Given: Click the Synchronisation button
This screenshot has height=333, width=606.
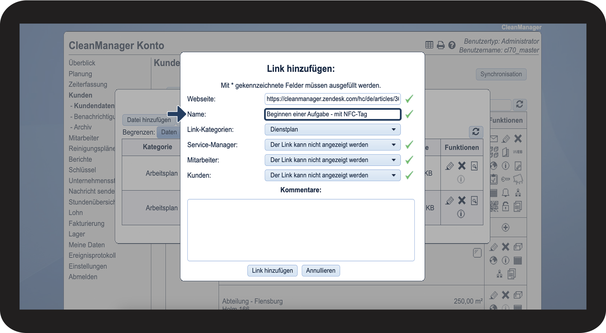Looking at the screenshot, I should point(501,74).
